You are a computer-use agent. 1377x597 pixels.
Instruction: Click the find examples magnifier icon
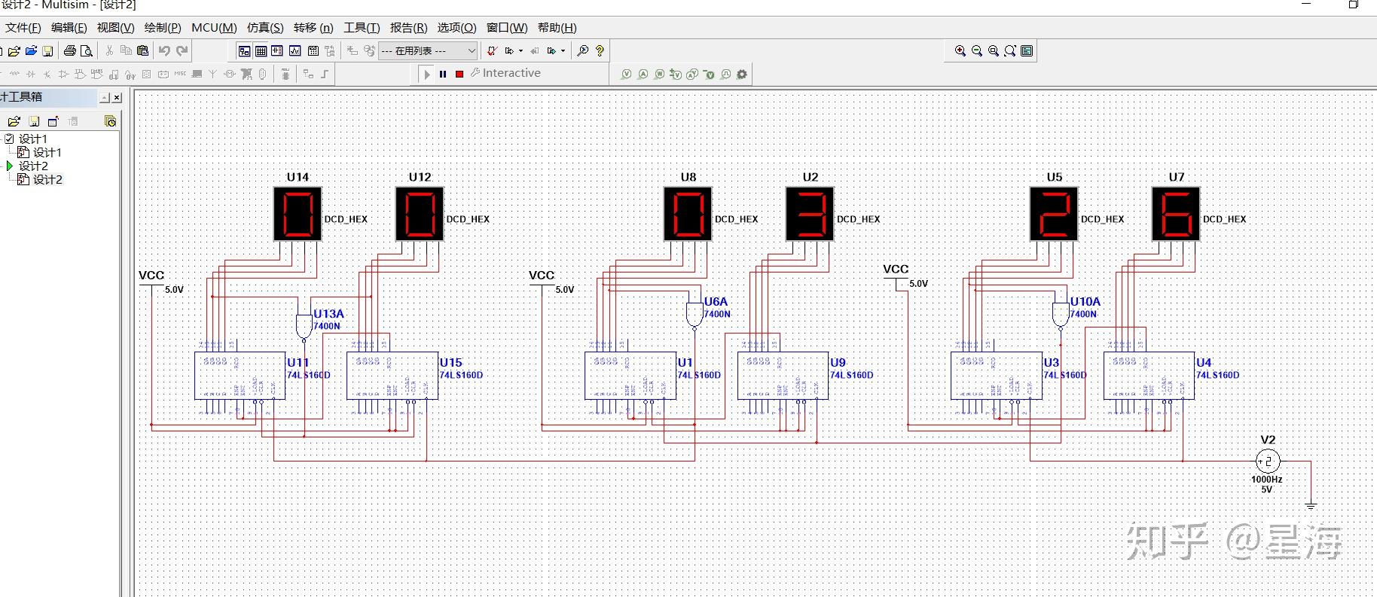pyautogui.click(x=582, y=51)
